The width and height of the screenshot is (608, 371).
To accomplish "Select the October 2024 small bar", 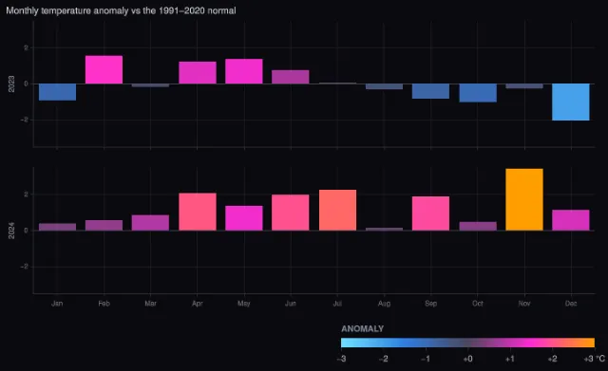I will [478, 226].
